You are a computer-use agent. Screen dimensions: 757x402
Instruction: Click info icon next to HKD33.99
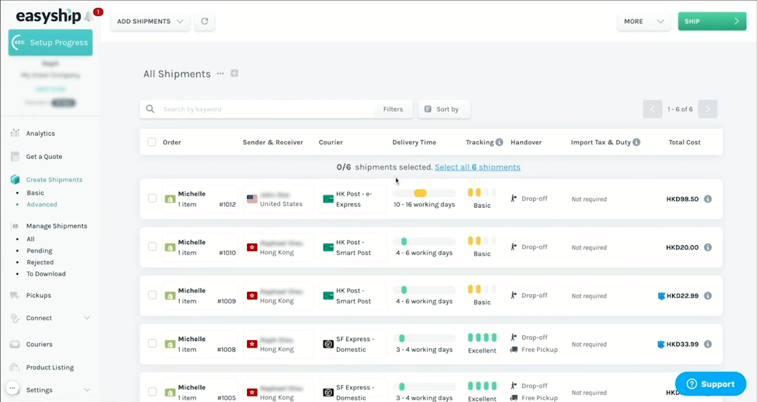(708, 344)
